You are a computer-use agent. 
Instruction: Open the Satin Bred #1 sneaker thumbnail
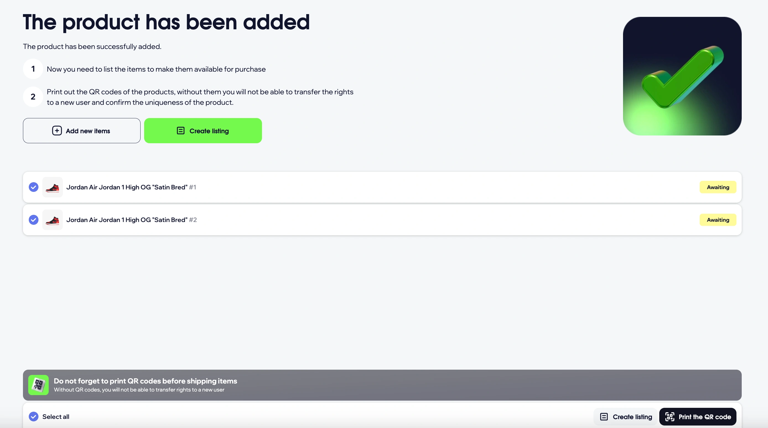tap(53, 187)
